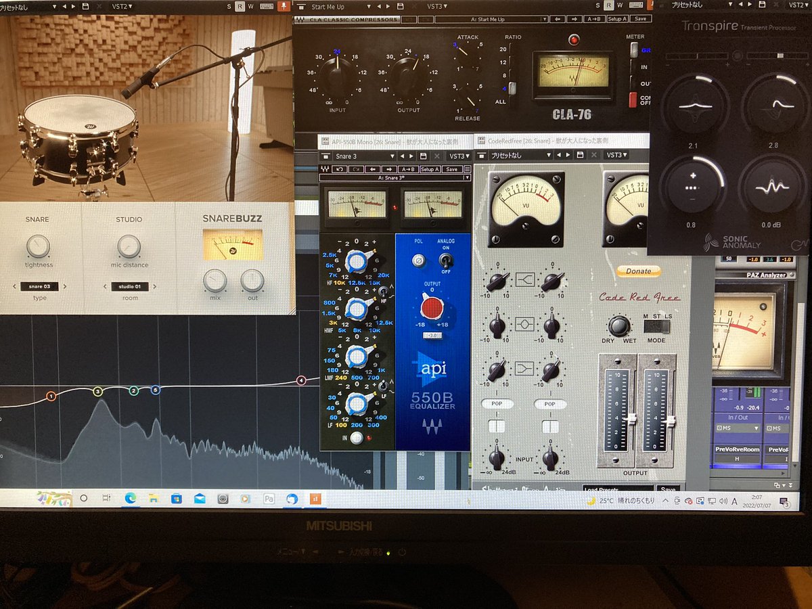The width and height of the screenshot is (812, 609).
Task: Click save preset icon in CLA-76 header
Action: (401, 7)
